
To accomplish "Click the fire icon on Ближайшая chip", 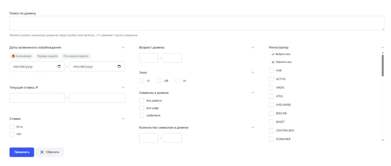I will click(x=14, y=56).
